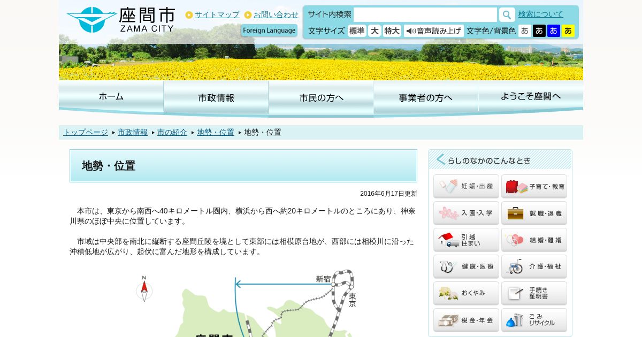Click the 税金・年金 icon button
Image resolution: width=642 pixels, height=337 pixels.
[466, 320]
